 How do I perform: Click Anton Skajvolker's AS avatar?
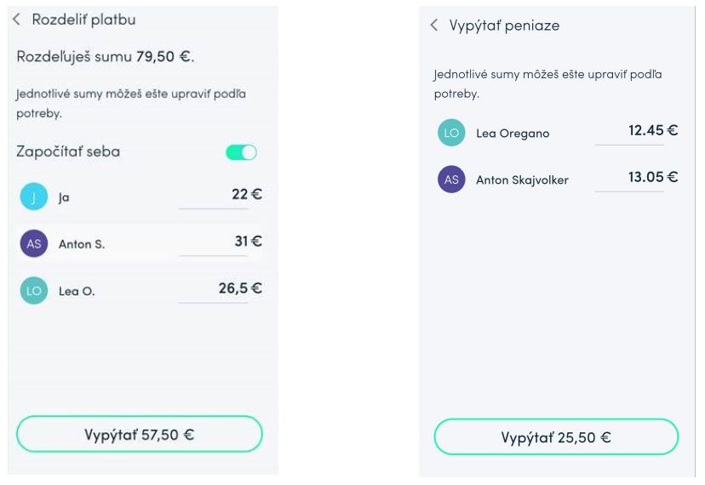(x=450, y=180)
